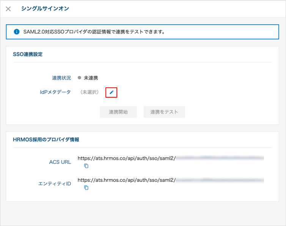
Task: Start integration with the 連携開始 button
Action: 118,112
